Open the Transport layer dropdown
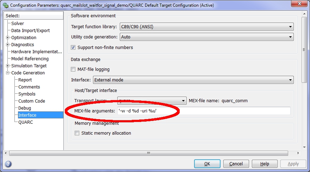 152,101
